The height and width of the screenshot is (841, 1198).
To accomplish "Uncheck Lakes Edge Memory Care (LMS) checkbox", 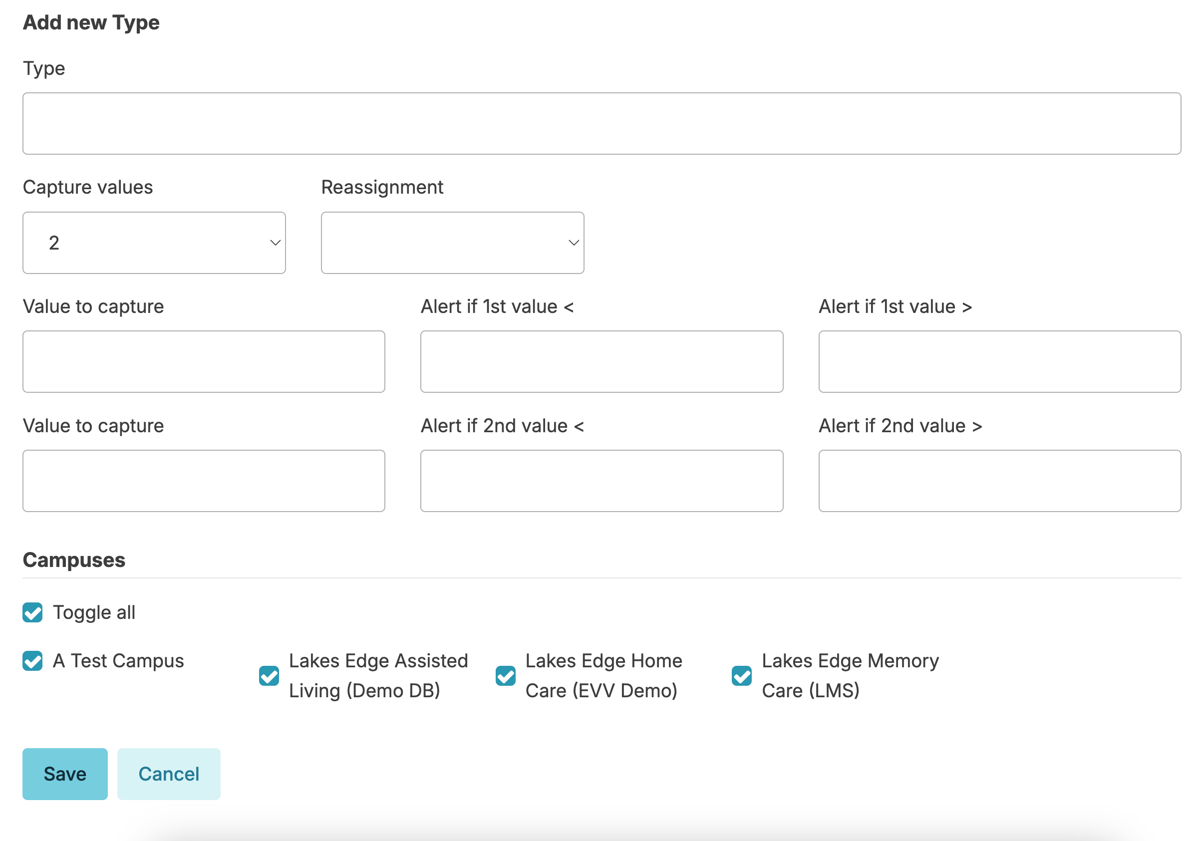I will [741, 676].
